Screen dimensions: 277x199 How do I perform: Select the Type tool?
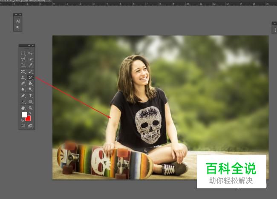pyautogui.click(x=30, y=95)
